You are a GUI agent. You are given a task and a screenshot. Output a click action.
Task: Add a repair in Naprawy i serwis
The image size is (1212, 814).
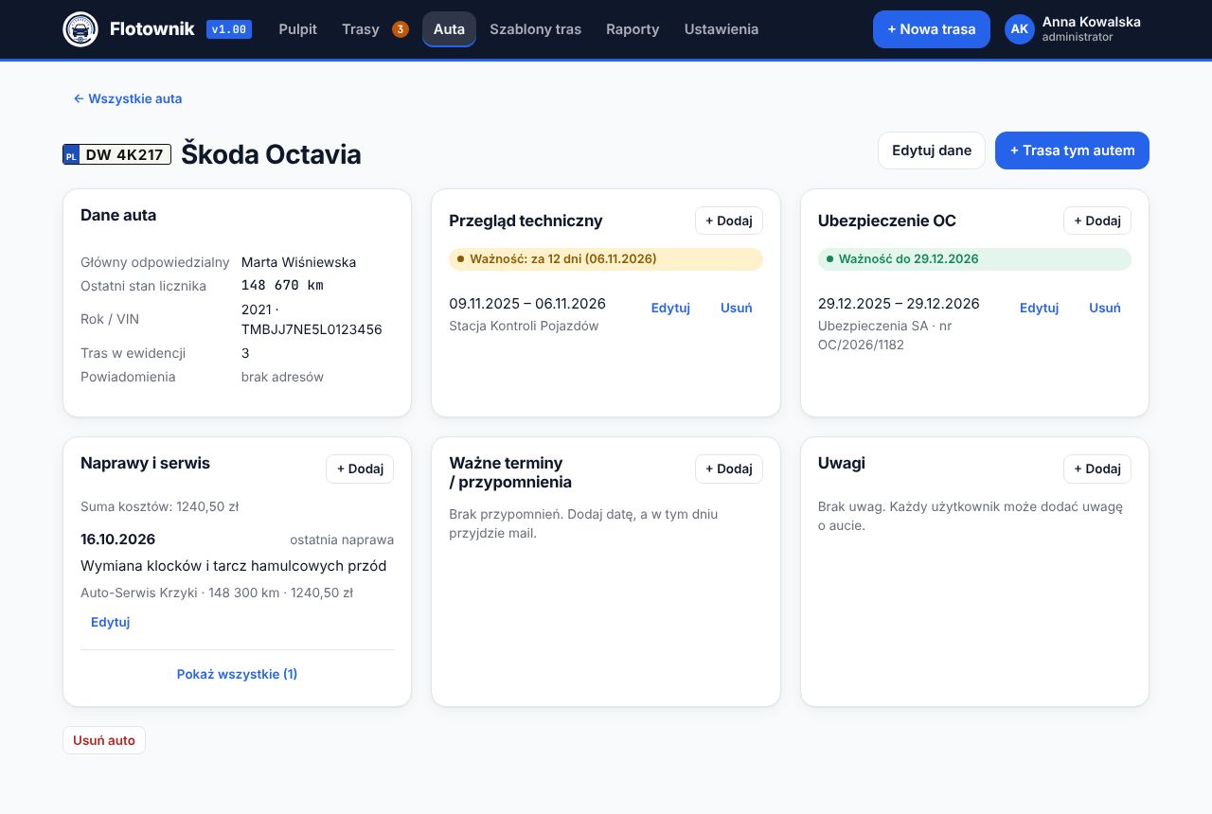tap(360, 469)
